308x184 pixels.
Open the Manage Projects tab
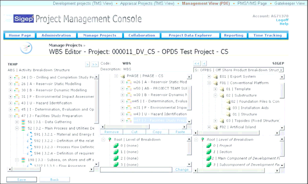click(x=100, y=35)
